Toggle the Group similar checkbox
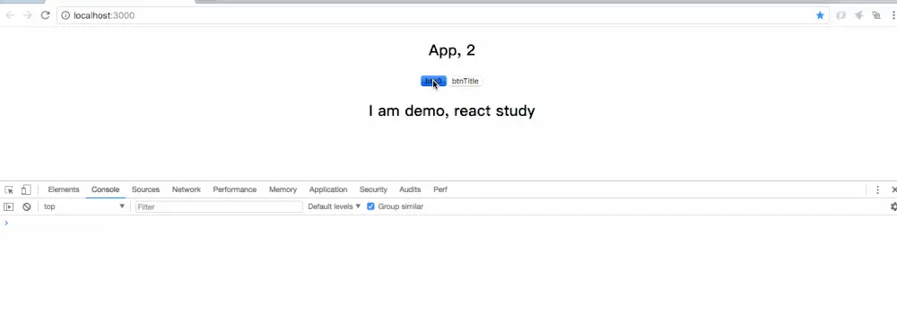This screenshot has height=325, width=897. (x=370, y=206)
